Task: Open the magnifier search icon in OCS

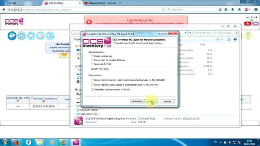Action: [x=50, y=36]
